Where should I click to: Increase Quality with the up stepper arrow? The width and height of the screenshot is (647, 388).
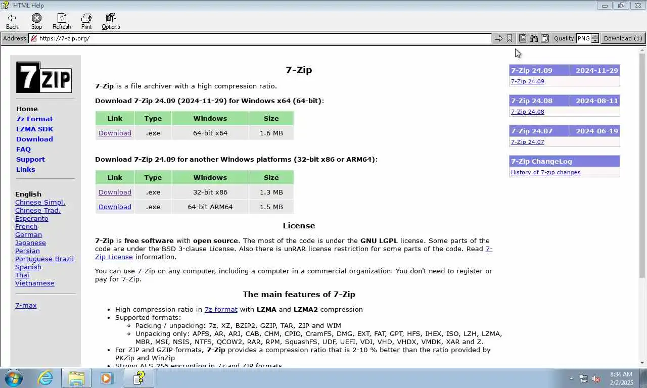tap(595, 36)
